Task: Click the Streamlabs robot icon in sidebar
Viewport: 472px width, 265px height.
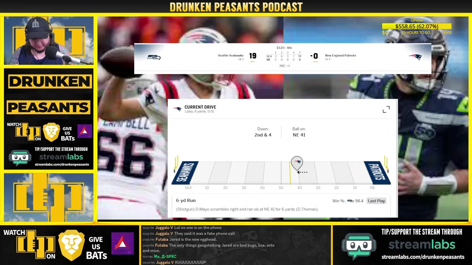Action: coord(20,158)
